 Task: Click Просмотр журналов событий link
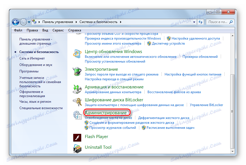tap(113, 128)
